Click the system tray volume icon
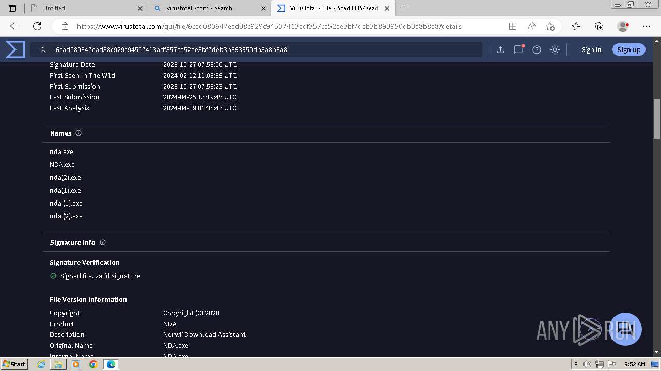Screen dimensions: 661x371 click(587, 364)
